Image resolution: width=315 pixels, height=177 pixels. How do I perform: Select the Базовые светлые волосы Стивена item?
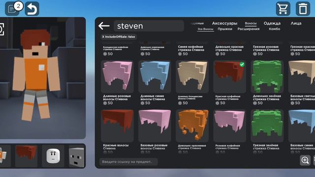click(302, 77)
